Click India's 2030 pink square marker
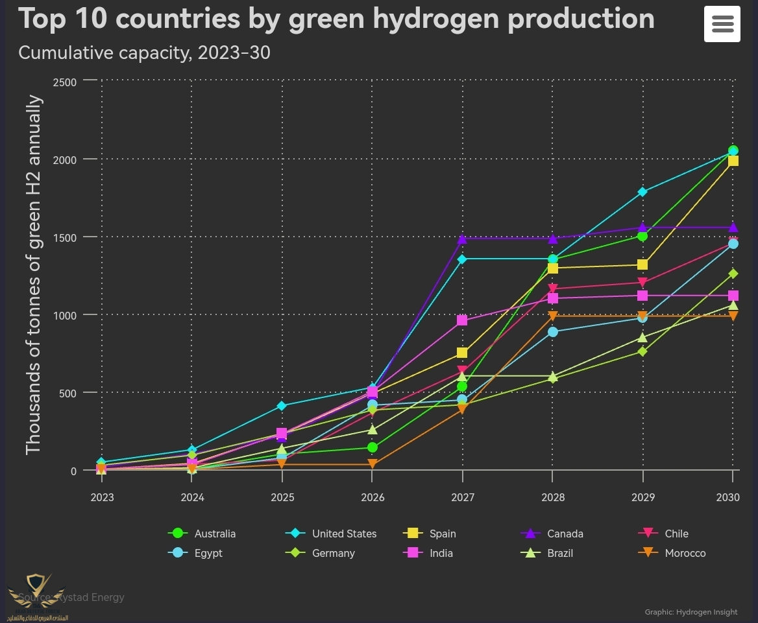Image resolution: width=758 pixels, height=623 pixels. (733, 296)
